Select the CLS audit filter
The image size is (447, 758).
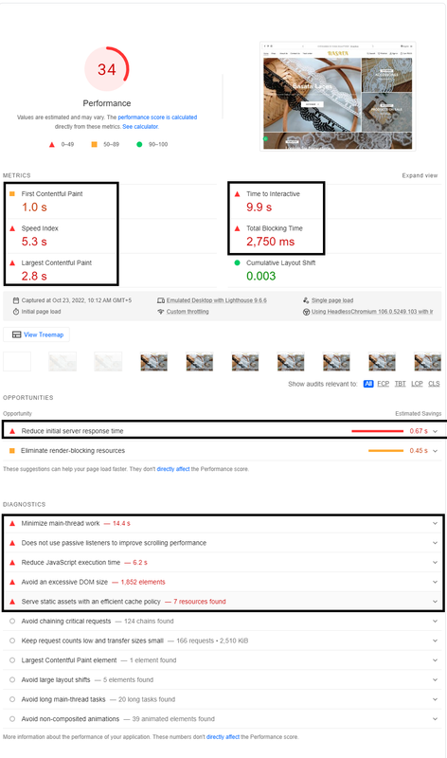click(434, 384)
